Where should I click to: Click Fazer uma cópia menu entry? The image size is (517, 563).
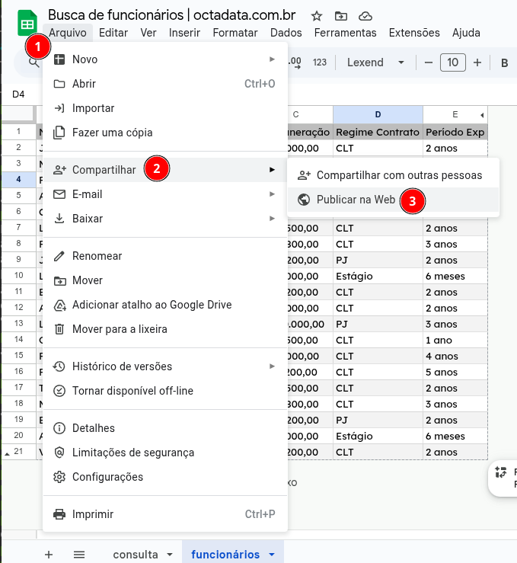click(x=112, y=133)
